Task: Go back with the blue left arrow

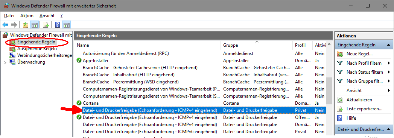Action: (5, 25)
